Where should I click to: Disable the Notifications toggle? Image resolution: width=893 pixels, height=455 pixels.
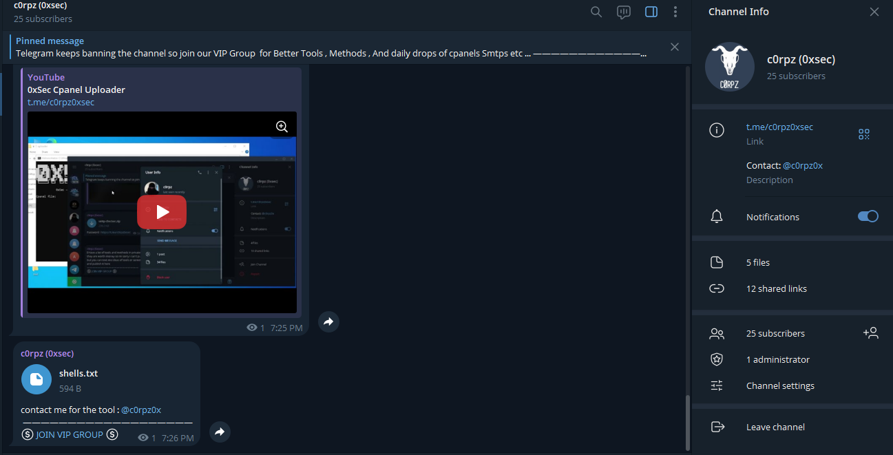point(868,216)
